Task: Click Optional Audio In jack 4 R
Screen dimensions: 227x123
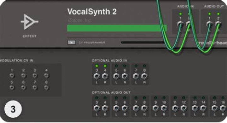Action: pos(105,76)
